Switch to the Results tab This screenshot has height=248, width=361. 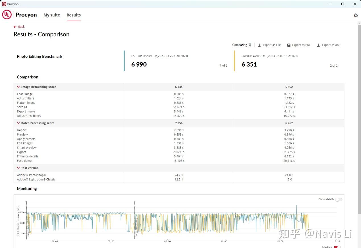(x=74, y=15)
